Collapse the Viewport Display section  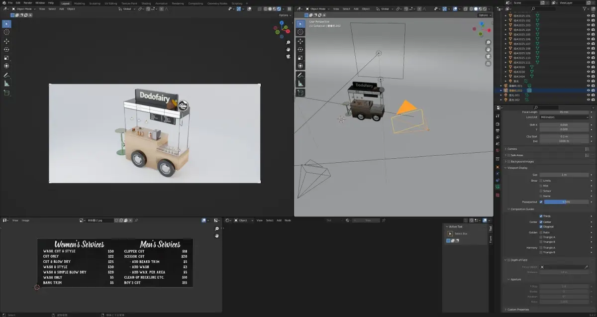(517, 168)
